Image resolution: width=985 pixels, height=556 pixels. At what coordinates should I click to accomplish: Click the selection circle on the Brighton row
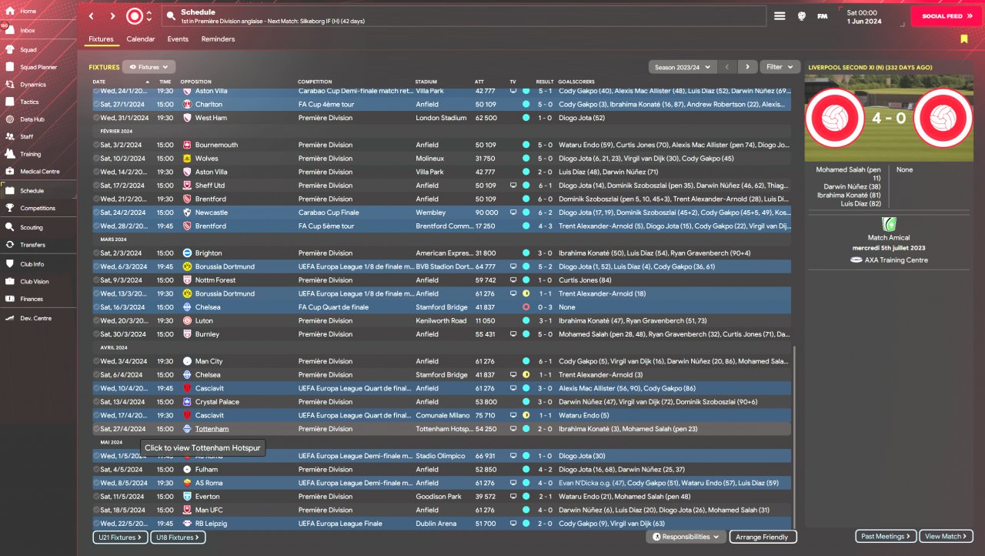96,253
